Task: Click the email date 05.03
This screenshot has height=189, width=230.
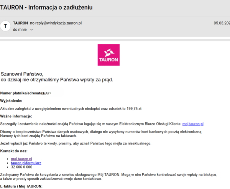Action: point(222,23)
